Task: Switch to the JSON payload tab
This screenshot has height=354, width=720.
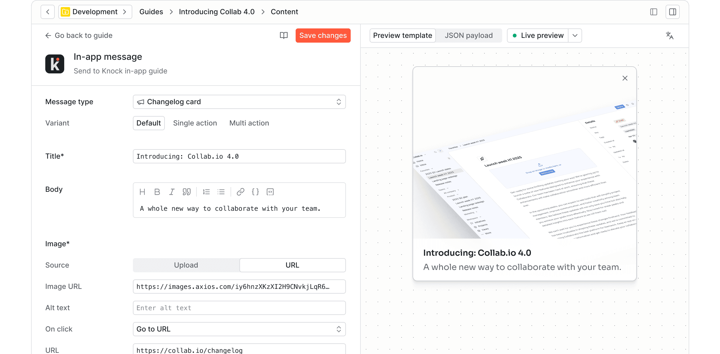Action: click(x=469, y=35)
